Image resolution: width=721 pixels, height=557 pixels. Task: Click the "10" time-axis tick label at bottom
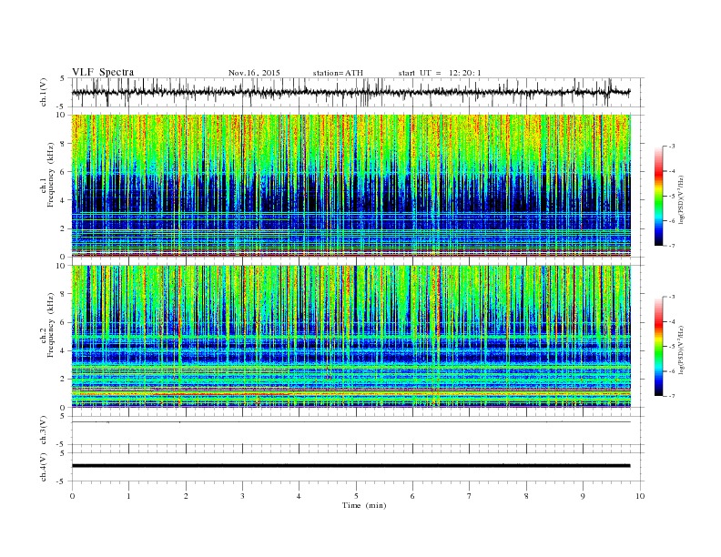pos(640,496)
